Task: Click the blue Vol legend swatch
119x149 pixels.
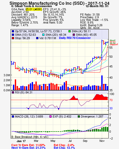Action: click(37, 38)
